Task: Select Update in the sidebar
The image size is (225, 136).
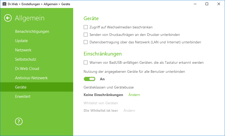Action: pos(37,41)
